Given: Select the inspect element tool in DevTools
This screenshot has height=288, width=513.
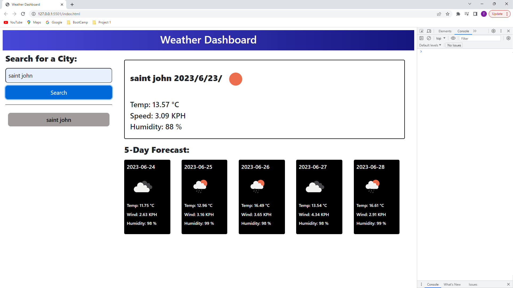Looking at the screenshot, I should [x=422, y=31].
